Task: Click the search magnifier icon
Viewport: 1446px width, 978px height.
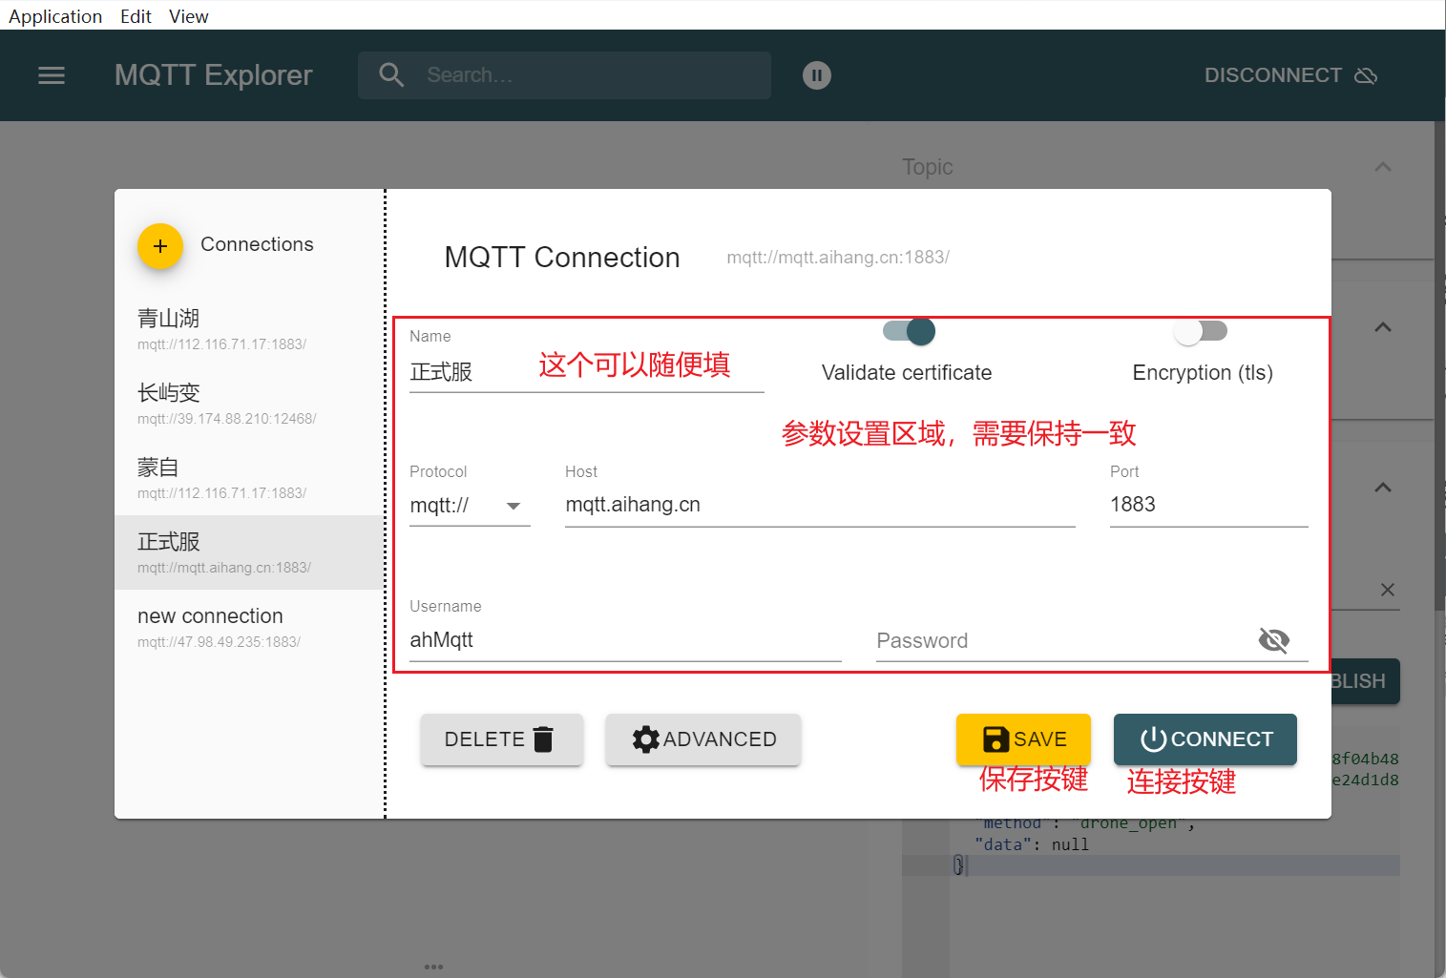Action: (x=391, y=75)
